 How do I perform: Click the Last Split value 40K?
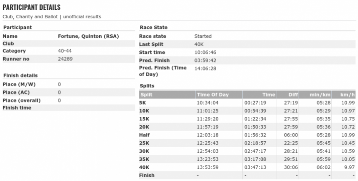199,44
